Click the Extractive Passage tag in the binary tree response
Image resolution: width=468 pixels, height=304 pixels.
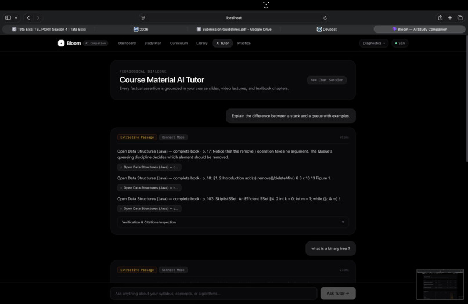[x=137, y=270]
